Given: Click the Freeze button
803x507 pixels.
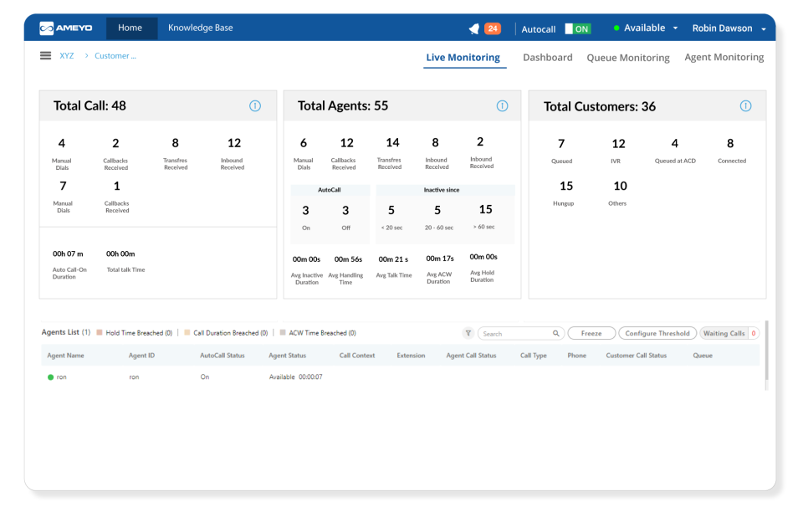Looking at the screenshot, I should (591, 333).
